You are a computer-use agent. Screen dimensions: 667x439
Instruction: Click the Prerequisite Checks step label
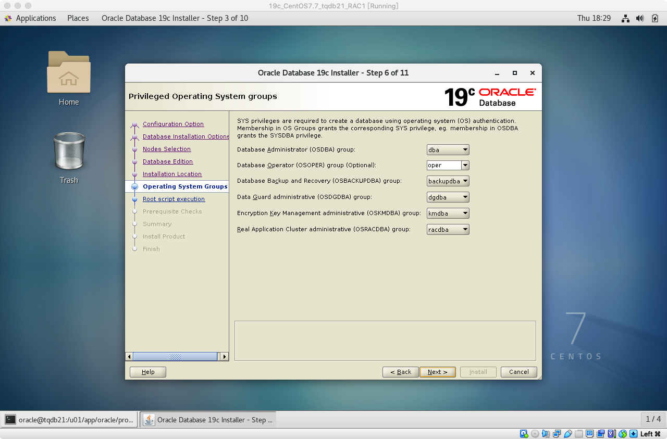coord(172,211)
